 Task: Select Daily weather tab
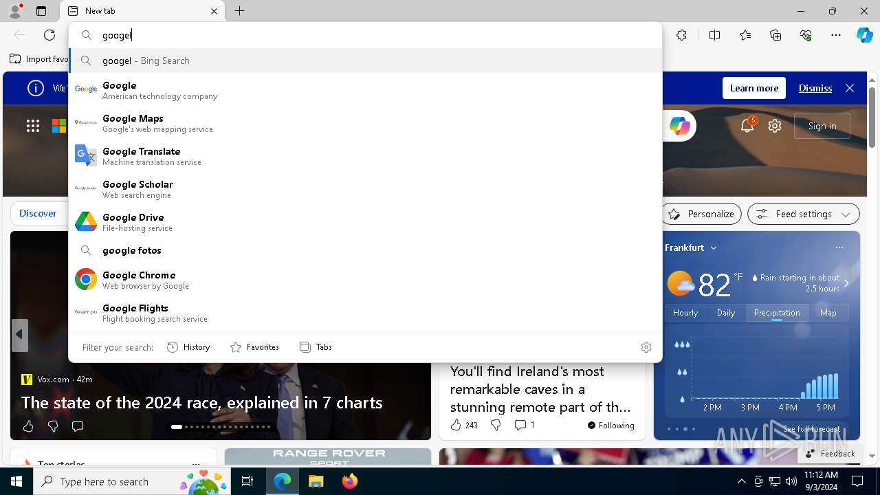tap(726, 312)
